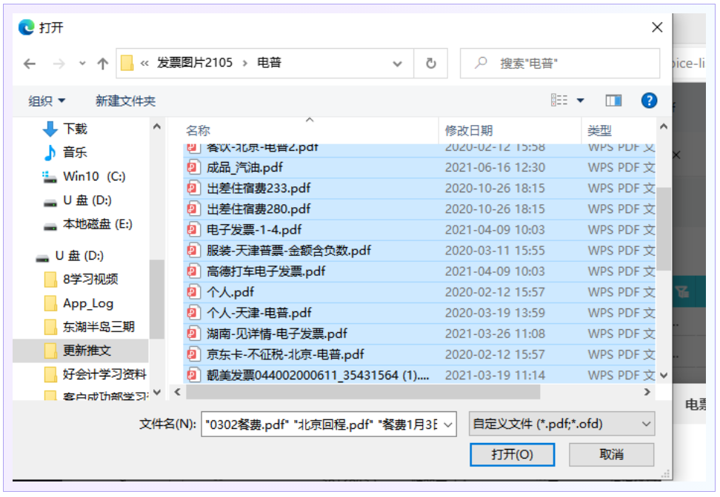Expand the address bar path history dropdown
The image size is (720, 497).
click(398, 64)
